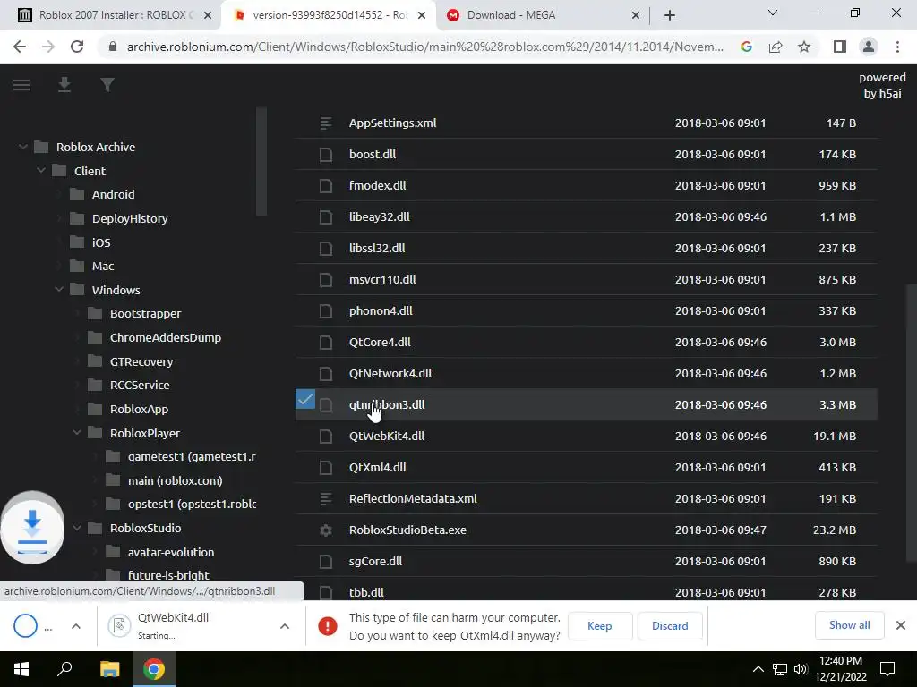Image resolution: width=917 pixels, height=687 pixels.
Task: Open the msvcr110.dll file link
Action: 382,280
